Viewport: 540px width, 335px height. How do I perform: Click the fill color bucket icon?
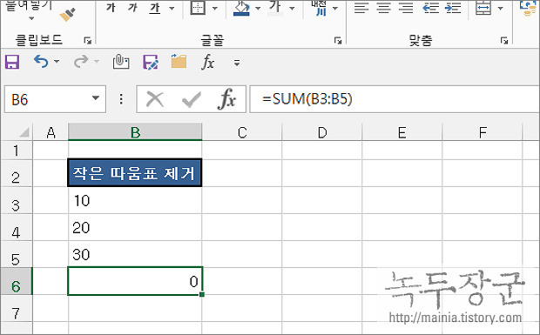click(241, 8)
